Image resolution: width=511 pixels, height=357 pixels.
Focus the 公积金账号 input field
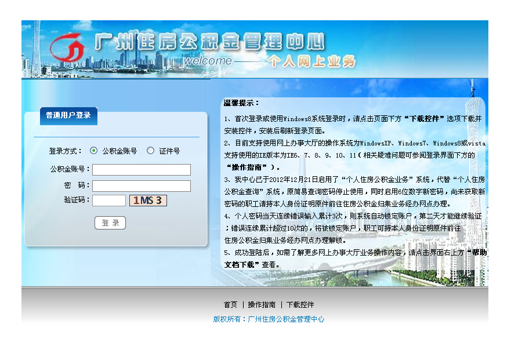coord(142,169)
